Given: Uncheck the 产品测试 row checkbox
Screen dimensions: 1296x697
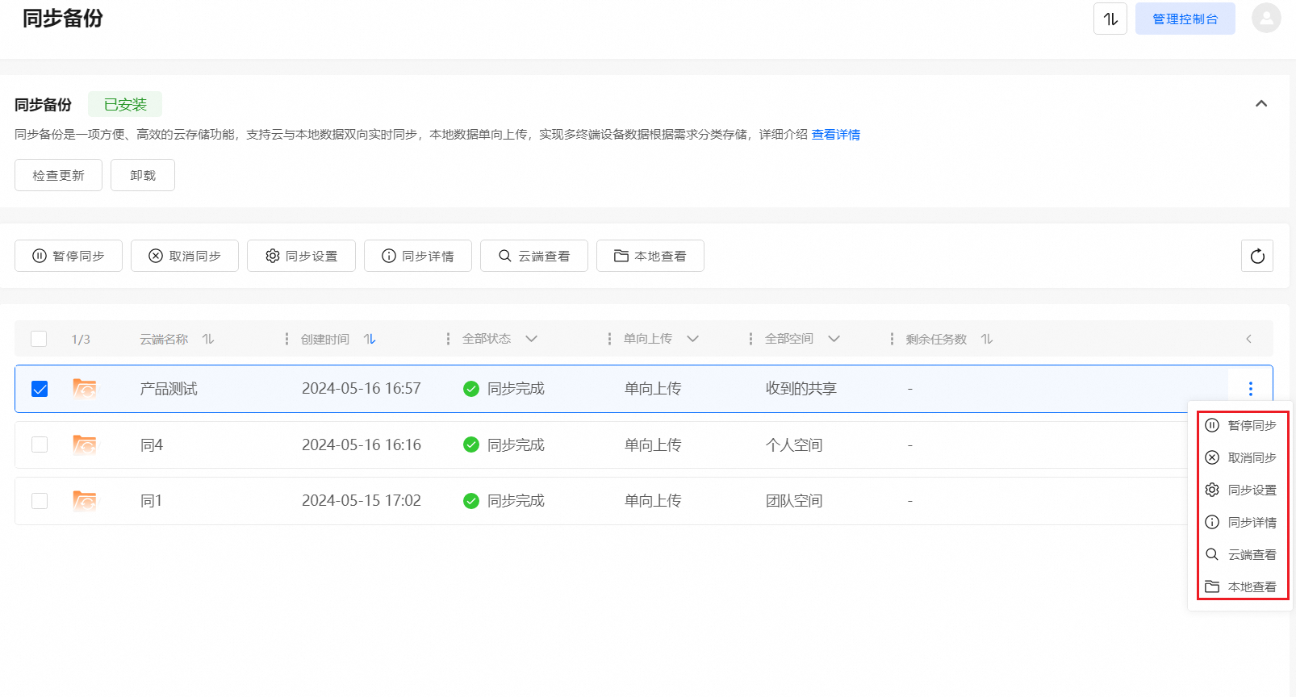Looking at the screenshot, I should [40, 389].
